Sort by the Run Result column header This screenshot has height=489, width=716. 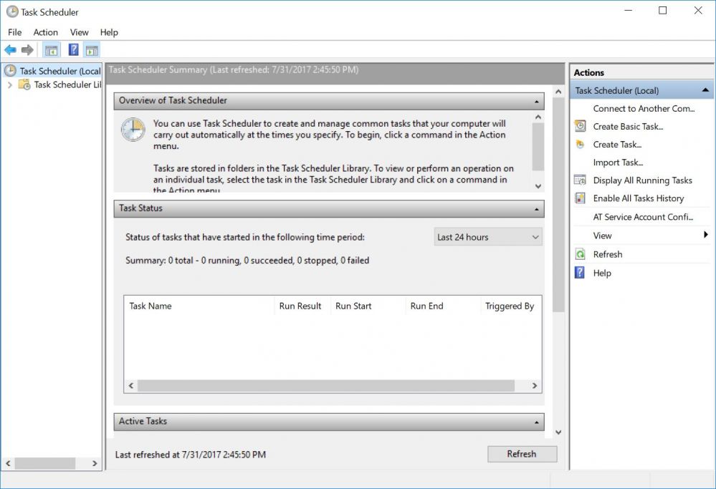(x=300, y=306)
